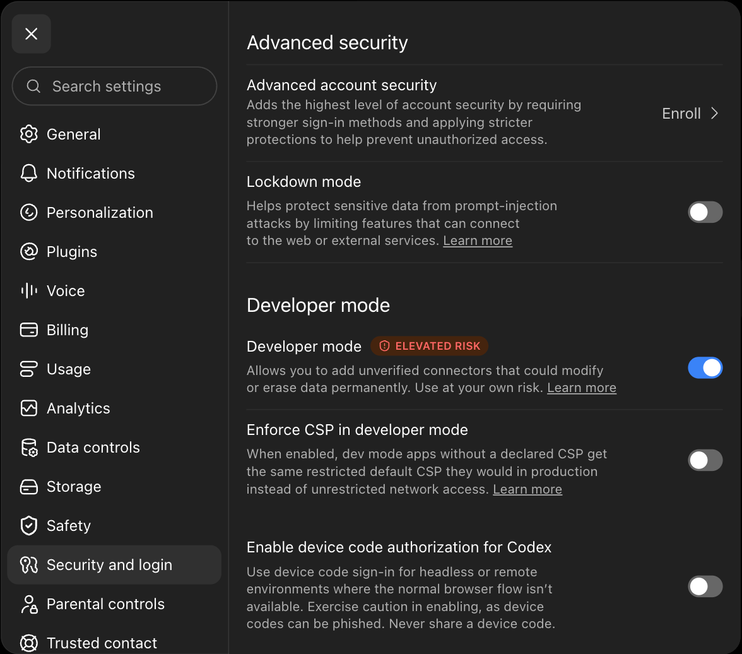Close the settings dialog with the X icon
The image size is (742, 654).
pyautogui.click(x=32, y=33)
